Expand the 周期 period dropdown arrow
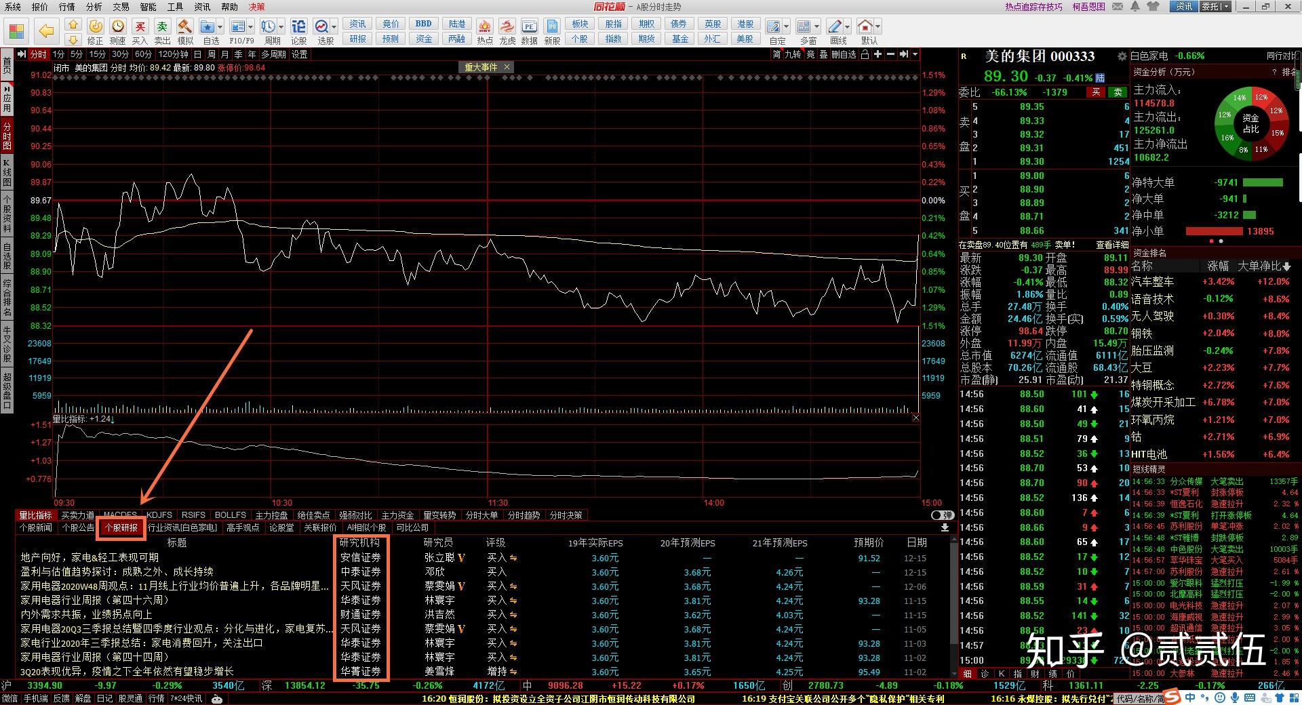This screenshot has height=705, width=1302. click(x=282, y=27)
